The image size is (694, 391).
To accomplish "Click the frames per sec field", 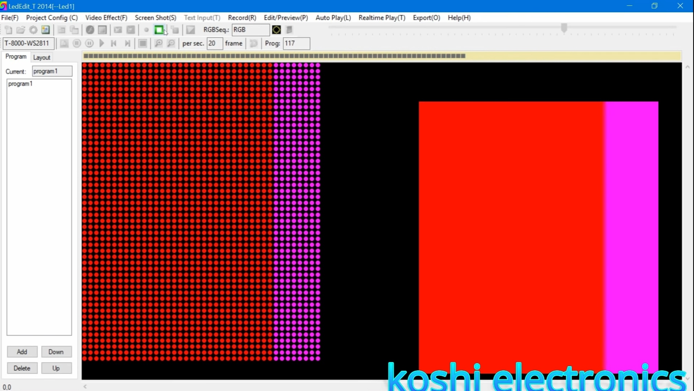I will [215, 43].
